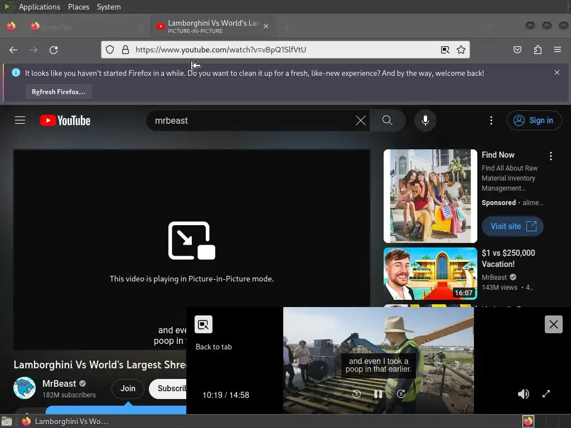Switch to the New Tab tab

point(86,27)
